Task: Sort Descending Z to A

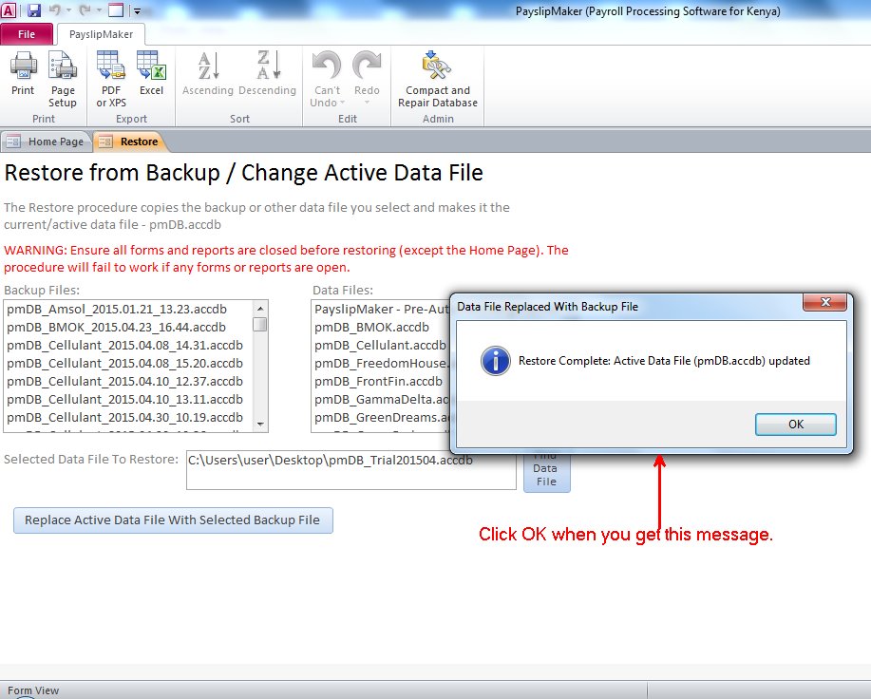Action: [x=267, y=74]
